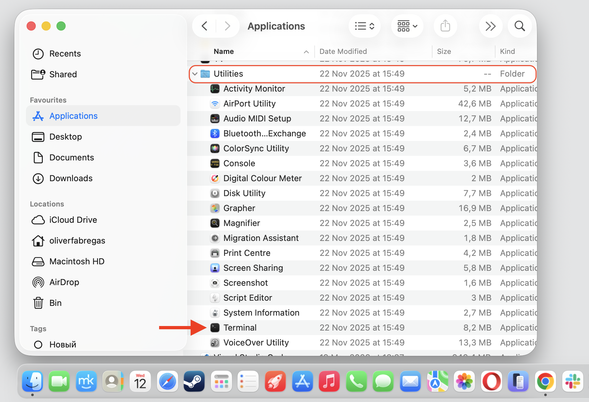This screenshot has width=589, height=402.
Task: Click the Screen Sharing icon
Action: [215, 268]
